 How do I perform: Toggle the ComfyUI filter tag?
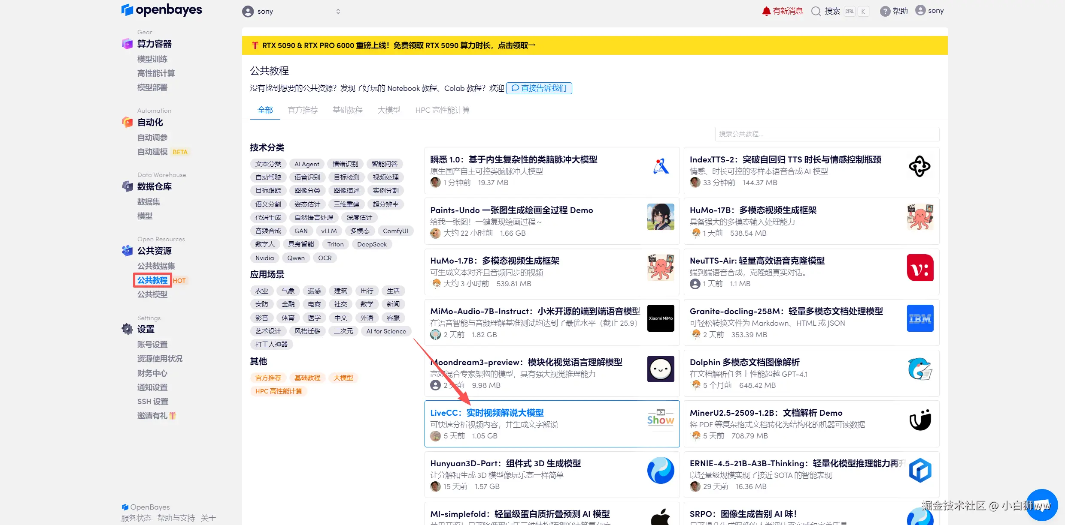click(x=395, y=231)
